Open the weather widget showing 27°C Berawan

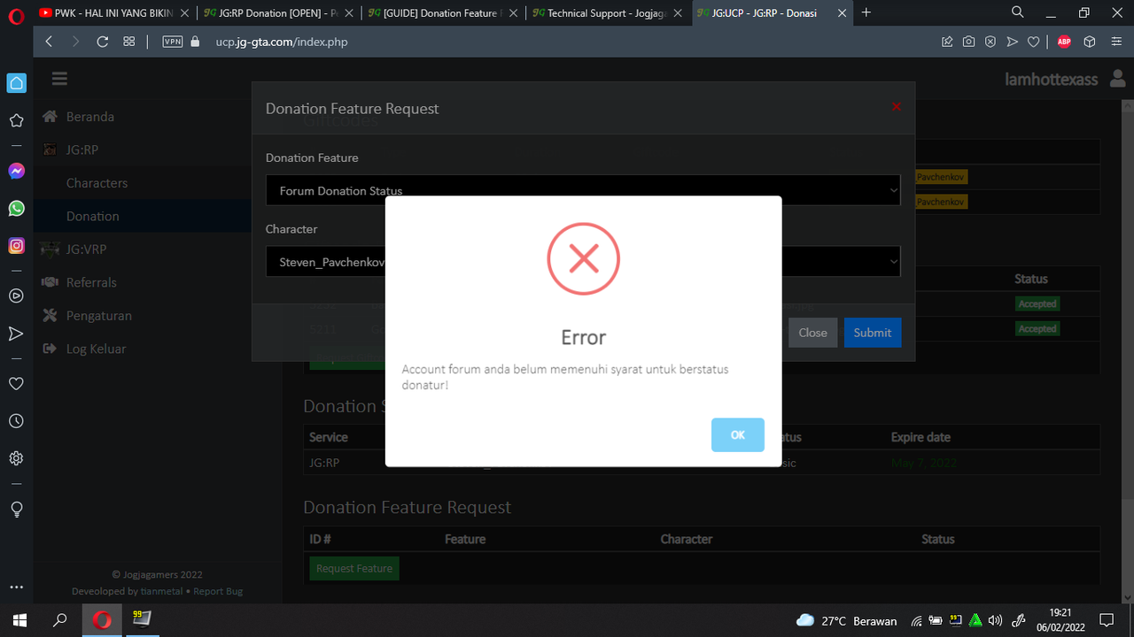[846, 621]
